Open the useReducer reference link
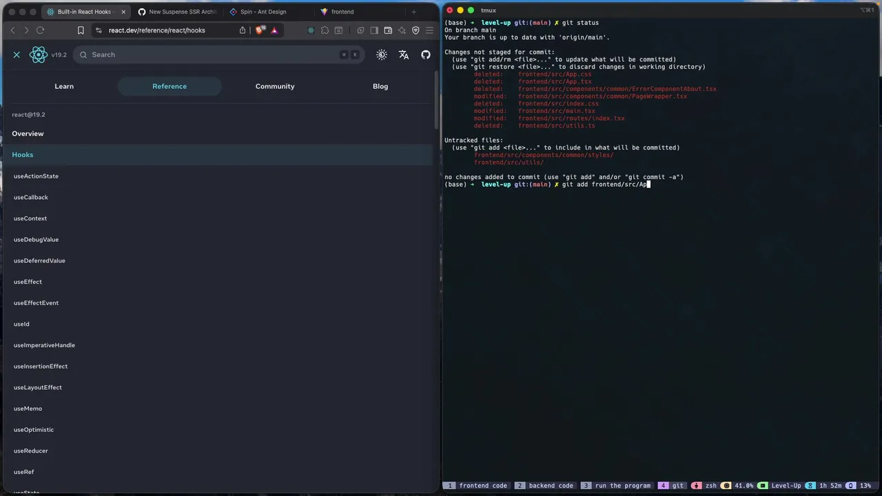882x496 pixels. tap(31, 451)
